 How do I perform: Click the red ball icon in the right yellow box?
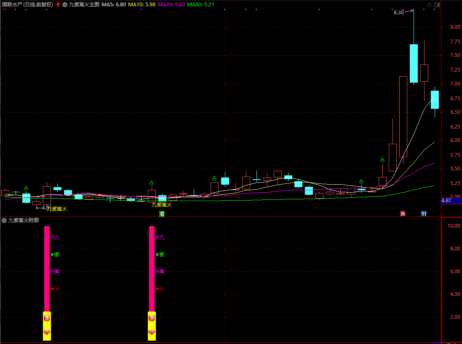[x=152, y=318]
